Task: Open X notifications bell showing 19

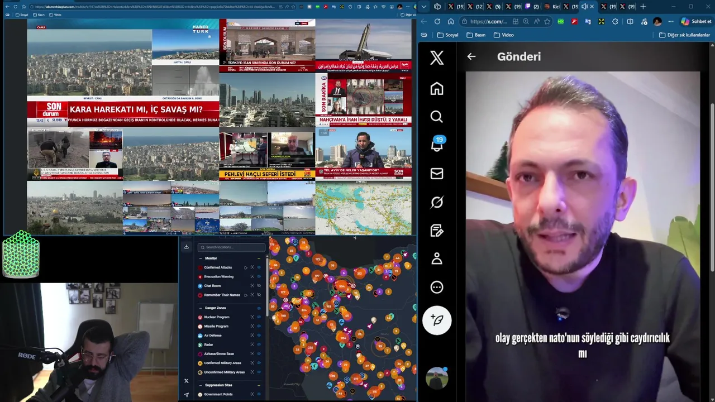Action: [x=437, y=145]
